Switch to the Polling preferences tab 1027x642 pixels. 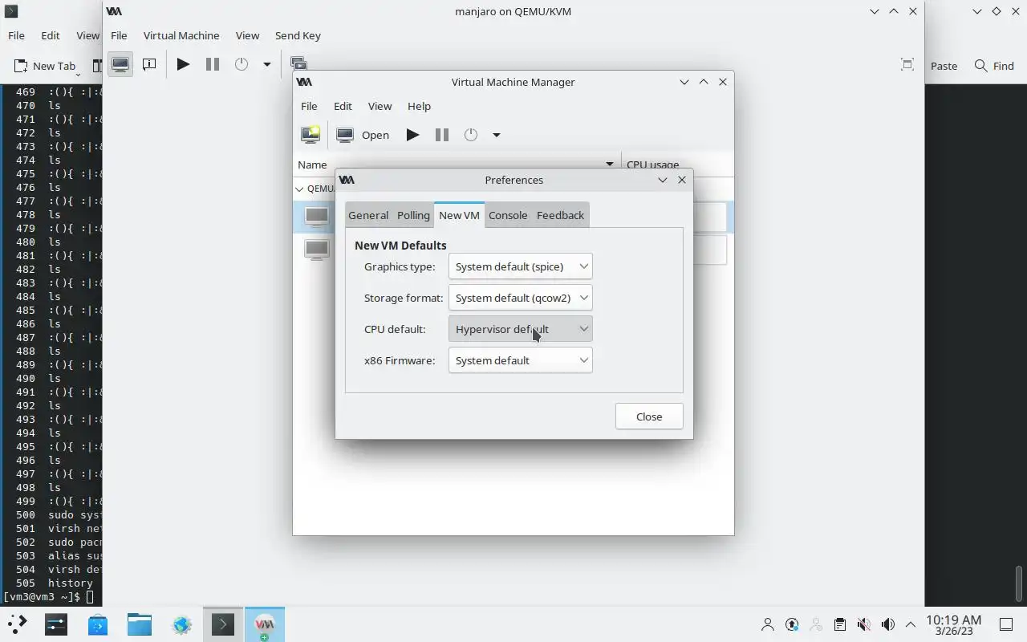(x=413, y=215)
